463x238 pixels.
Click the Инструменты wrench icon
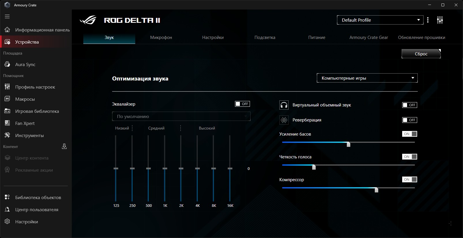[7, 135]
